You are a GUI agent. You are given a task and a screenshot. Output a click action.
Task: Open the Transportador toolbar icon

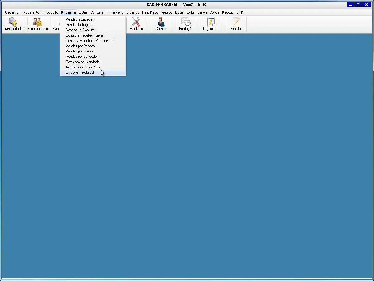pos(13,24)
